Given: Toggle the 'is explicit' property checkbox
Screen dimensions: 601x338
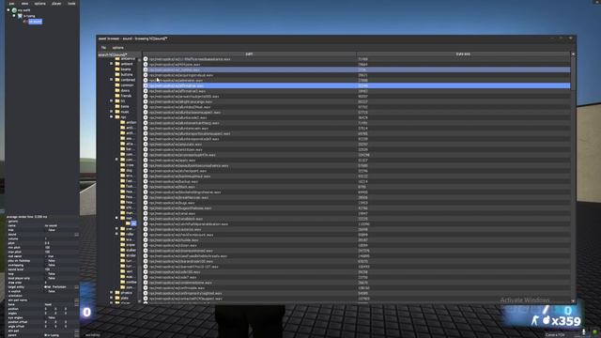Looking at the screenshot, I should pyautogui.click(x=46, y=291).
